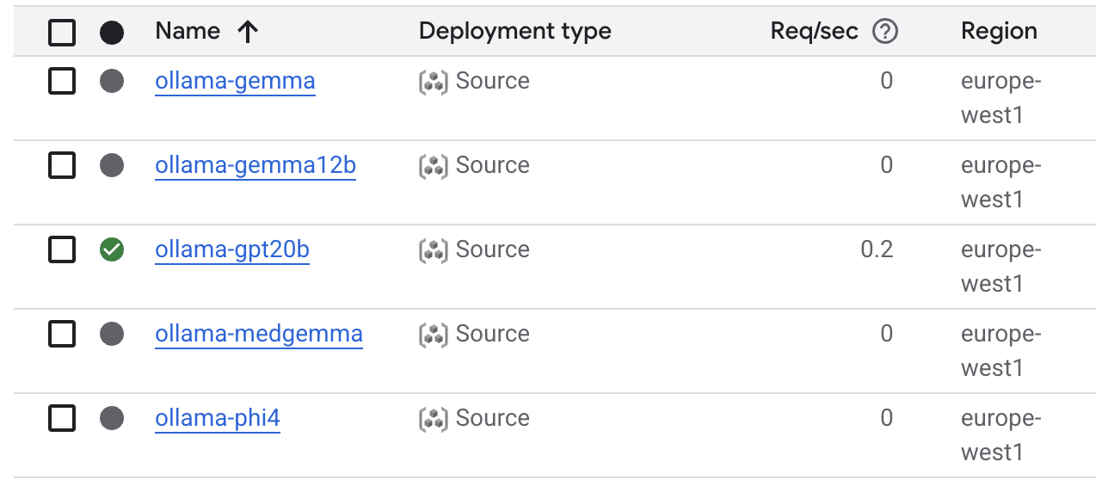This screenshot has height=480, width=1096.
Task: Click the Req/sec help question mark icon
Action: click(884, 32)
